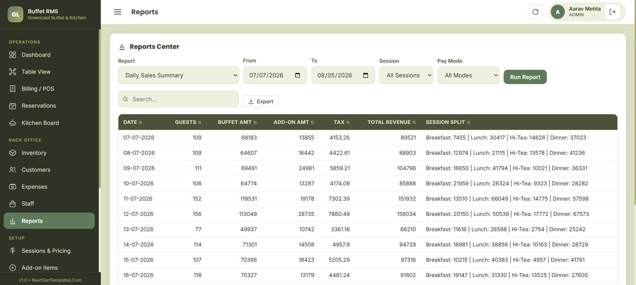The image size is (636, 285).
Task: Toggle the hamburger menu icon
Action: click(x=118, y=12)
